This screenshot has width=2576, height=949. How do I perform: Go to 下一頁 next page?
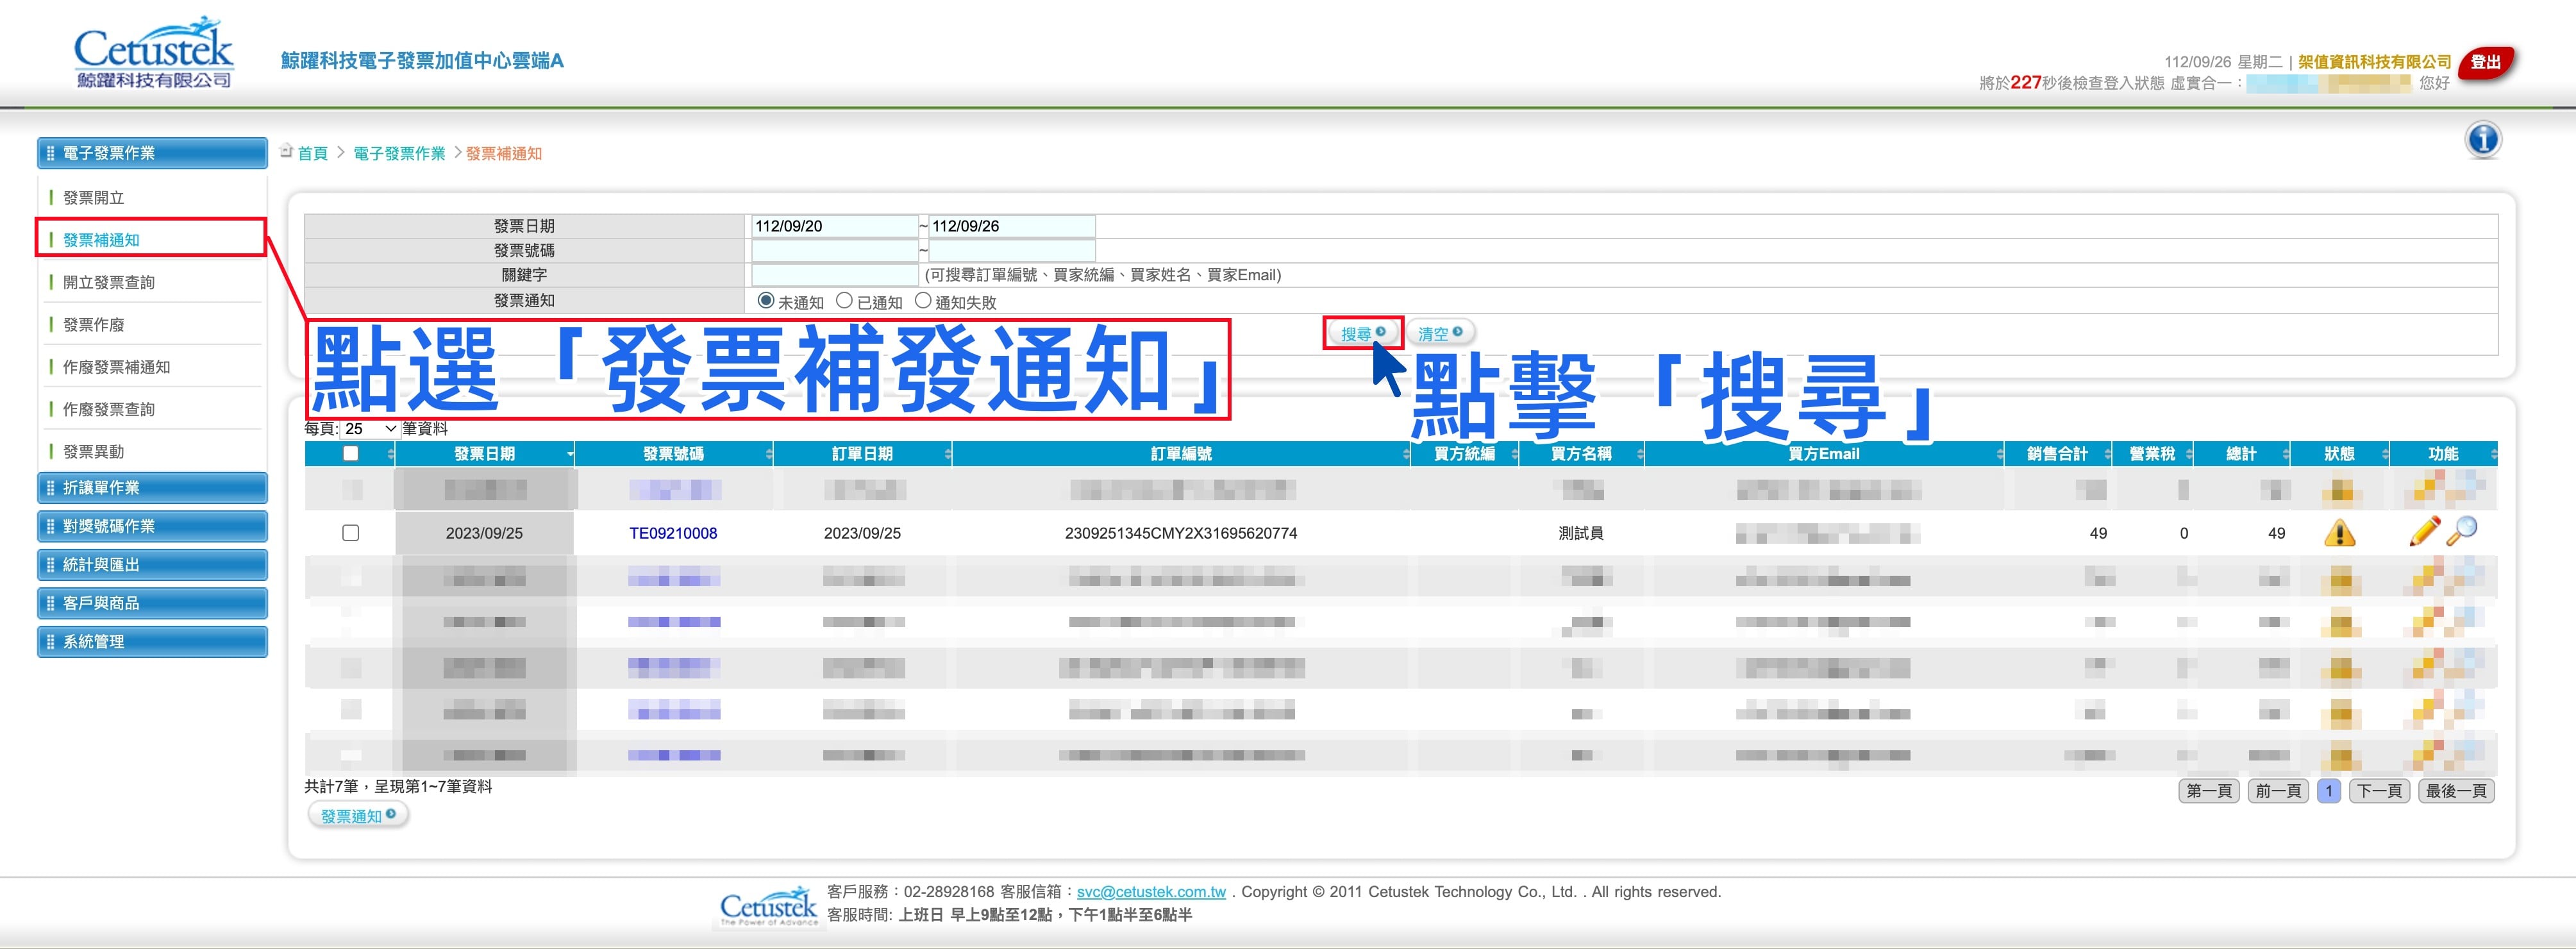point(2379,791)
